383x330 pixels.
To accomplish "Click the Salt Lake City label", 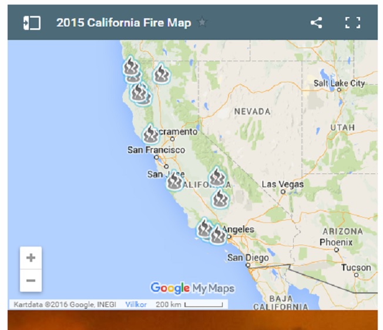I will pos(339,83).
